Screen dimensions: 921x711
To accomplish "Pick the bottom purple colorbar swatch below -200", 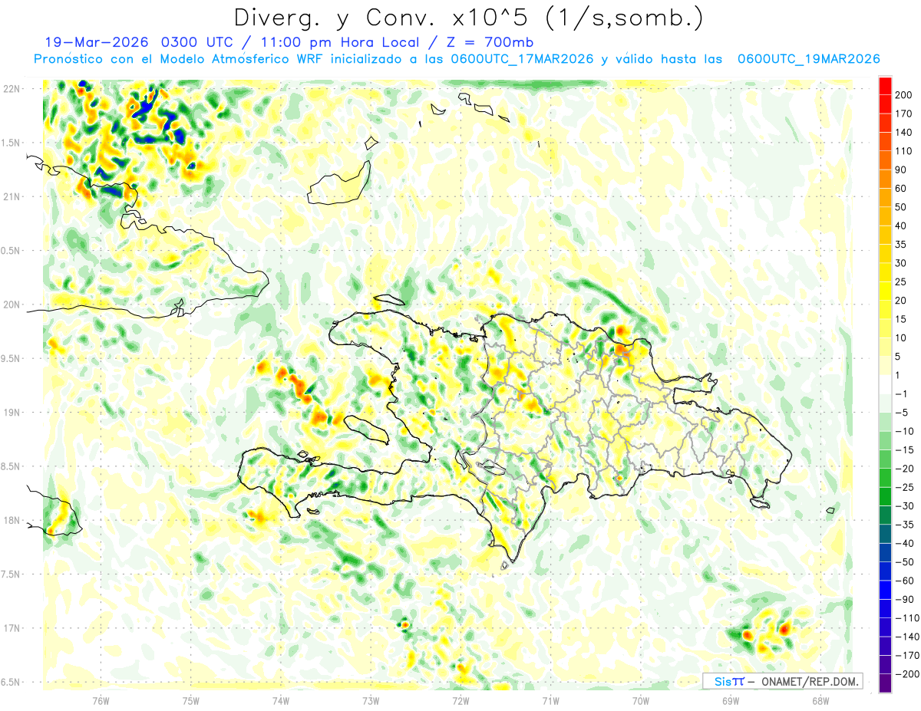I will [885, 683].
